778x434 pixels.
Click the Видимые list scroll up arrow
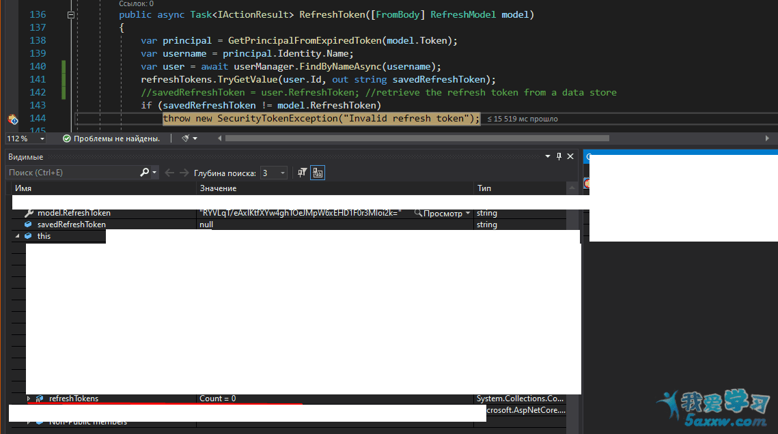(x=572, y=188)
